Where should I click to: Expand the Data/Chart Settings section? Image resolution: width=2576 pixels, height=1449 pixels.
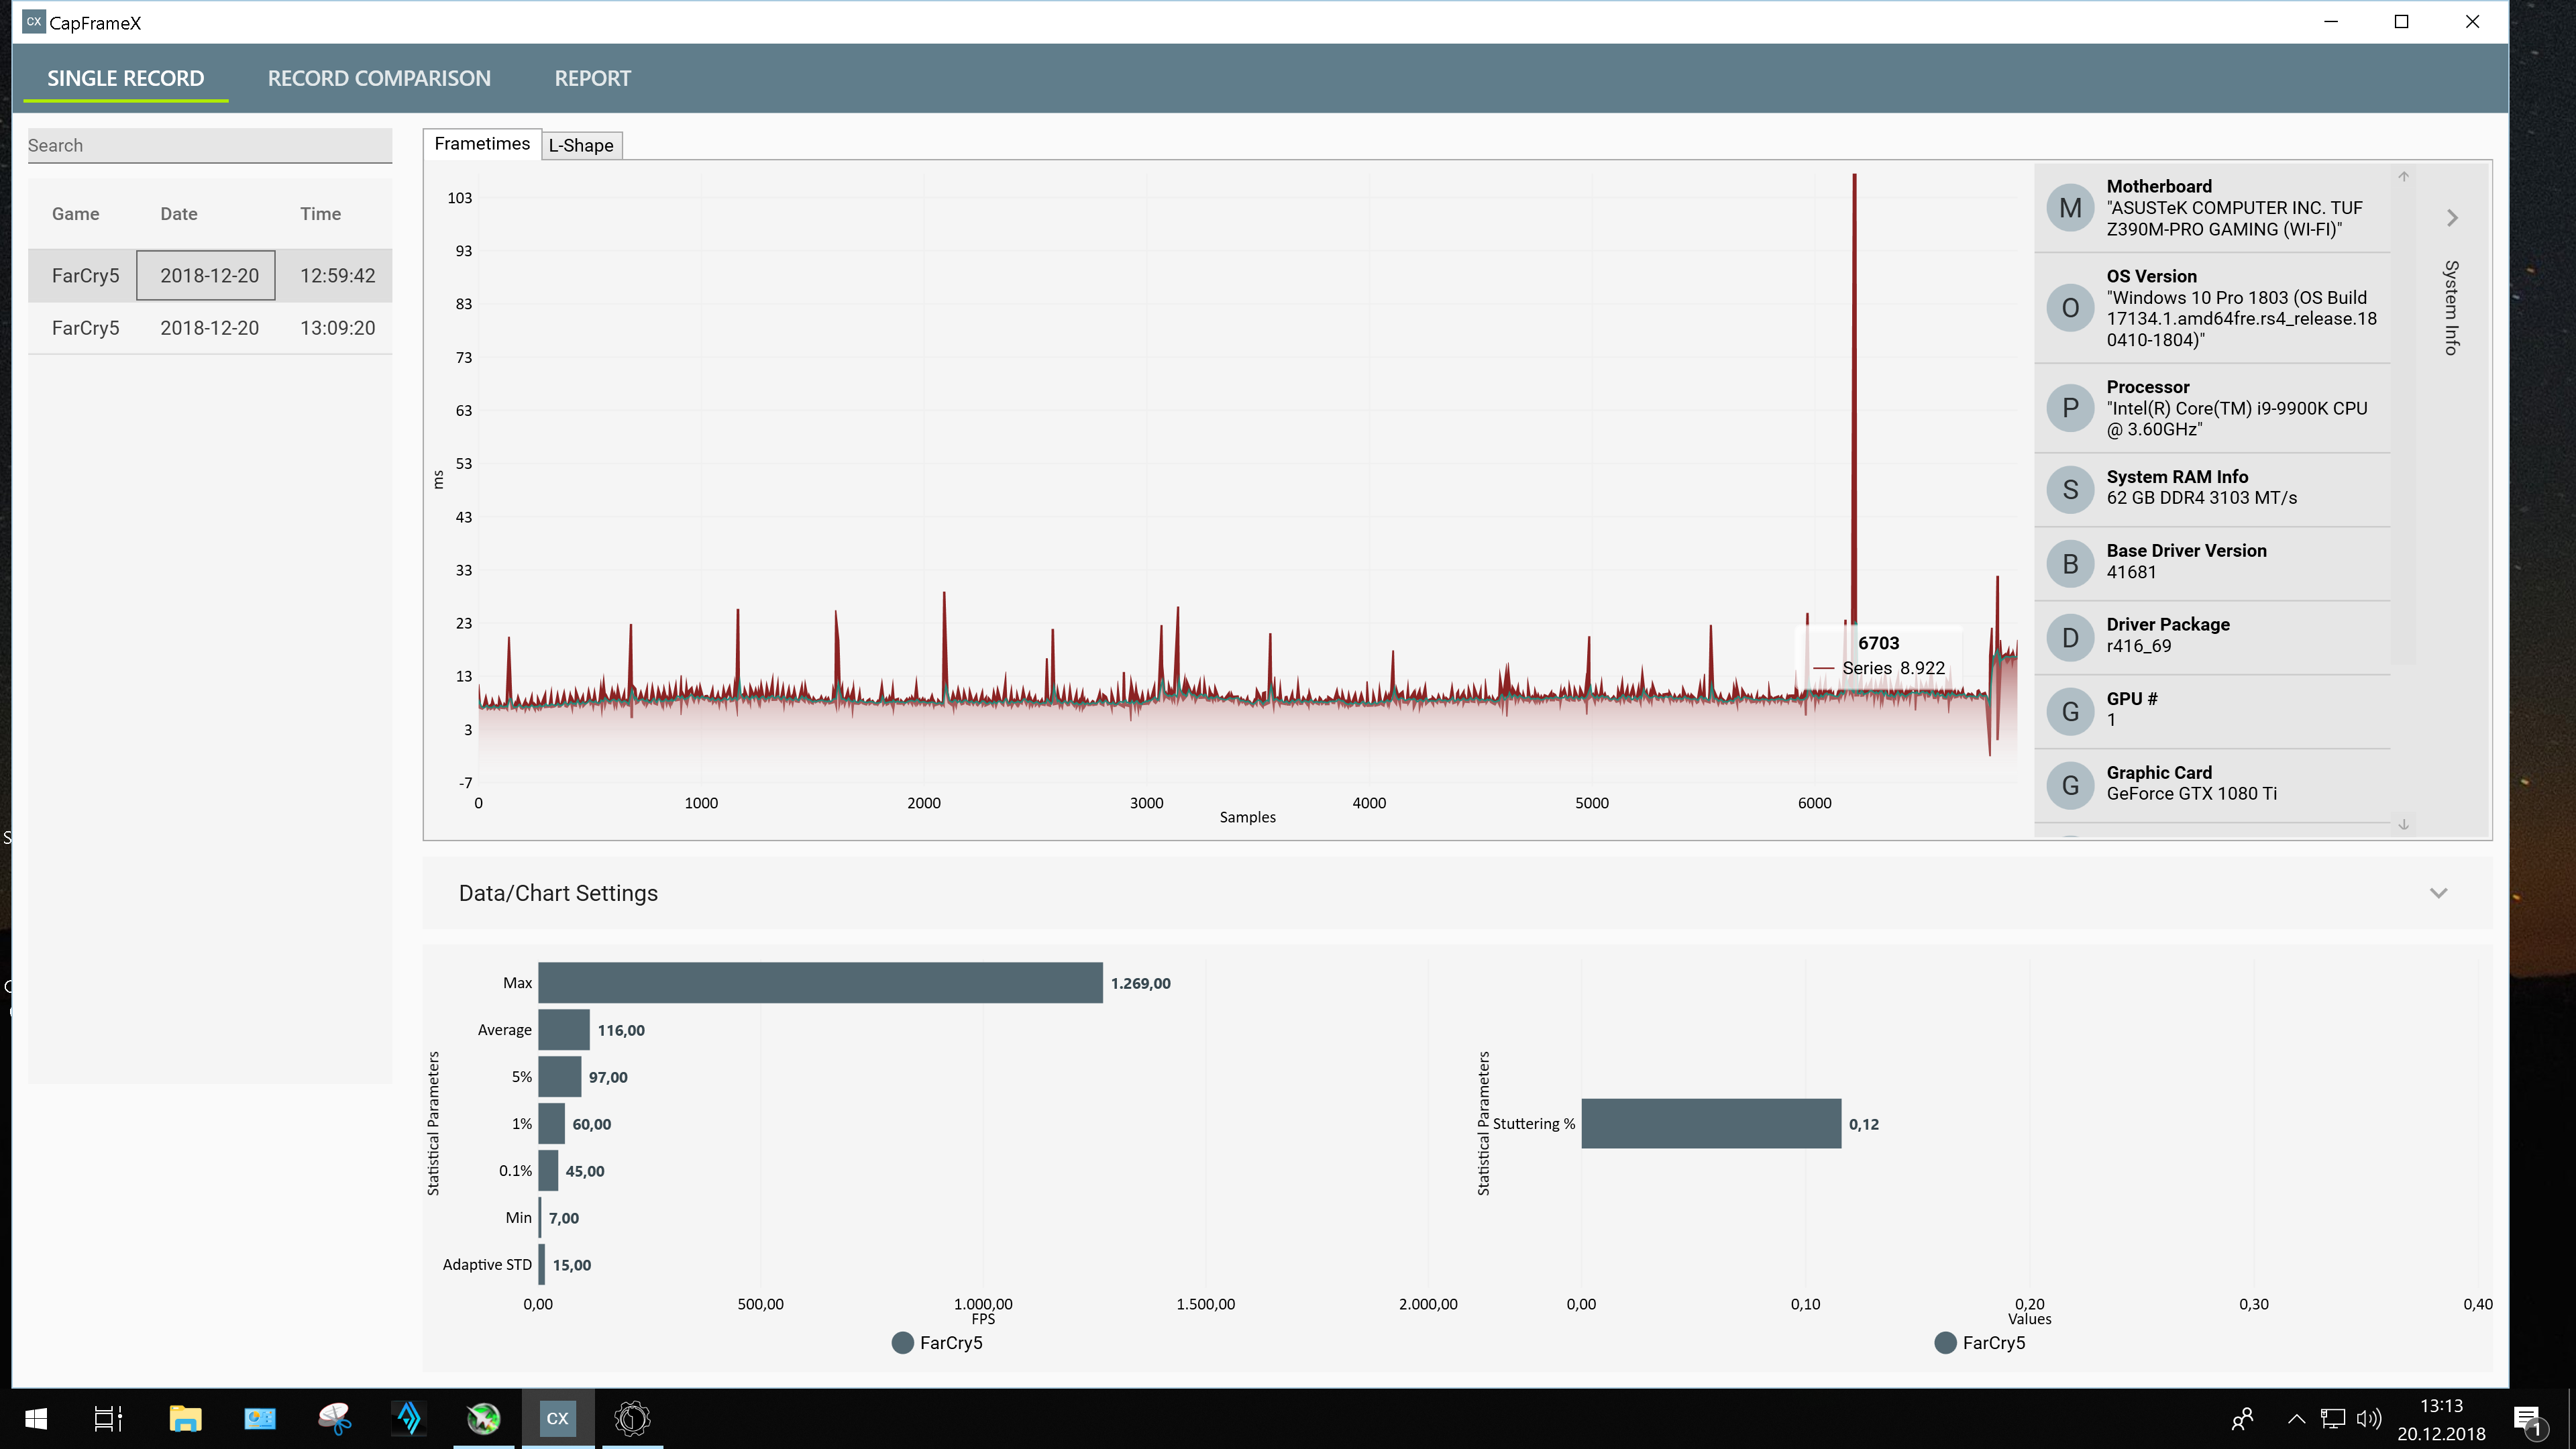[x=2438, y=893]
